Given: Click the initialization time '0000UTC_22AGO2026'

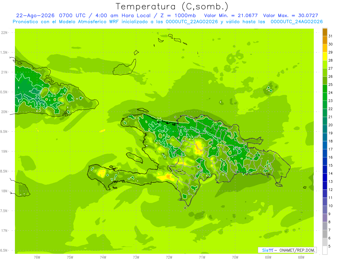Looking at the screenshot, I should pos(192,22).
